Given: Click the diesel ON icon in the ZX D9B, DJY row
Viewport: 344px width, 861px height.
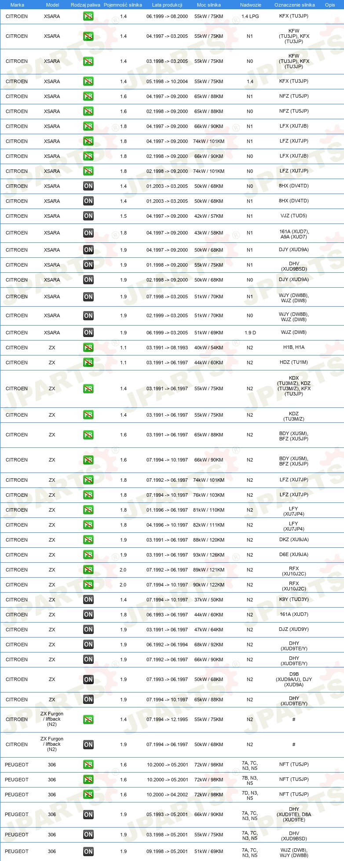Looking at the screenshot, I should (x=88, y=680).
